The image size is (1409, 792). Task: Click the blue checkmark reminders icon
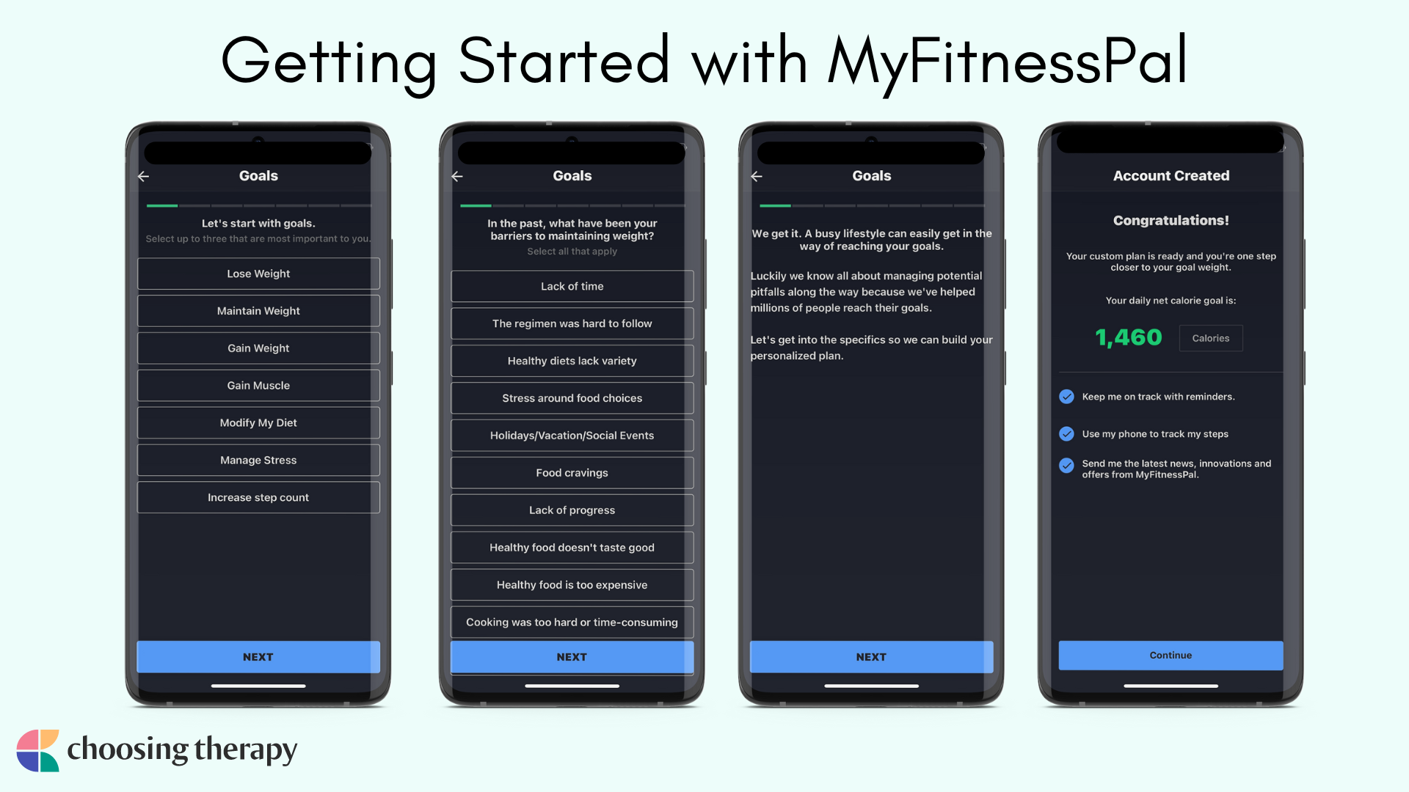[x=1066, y=395]
